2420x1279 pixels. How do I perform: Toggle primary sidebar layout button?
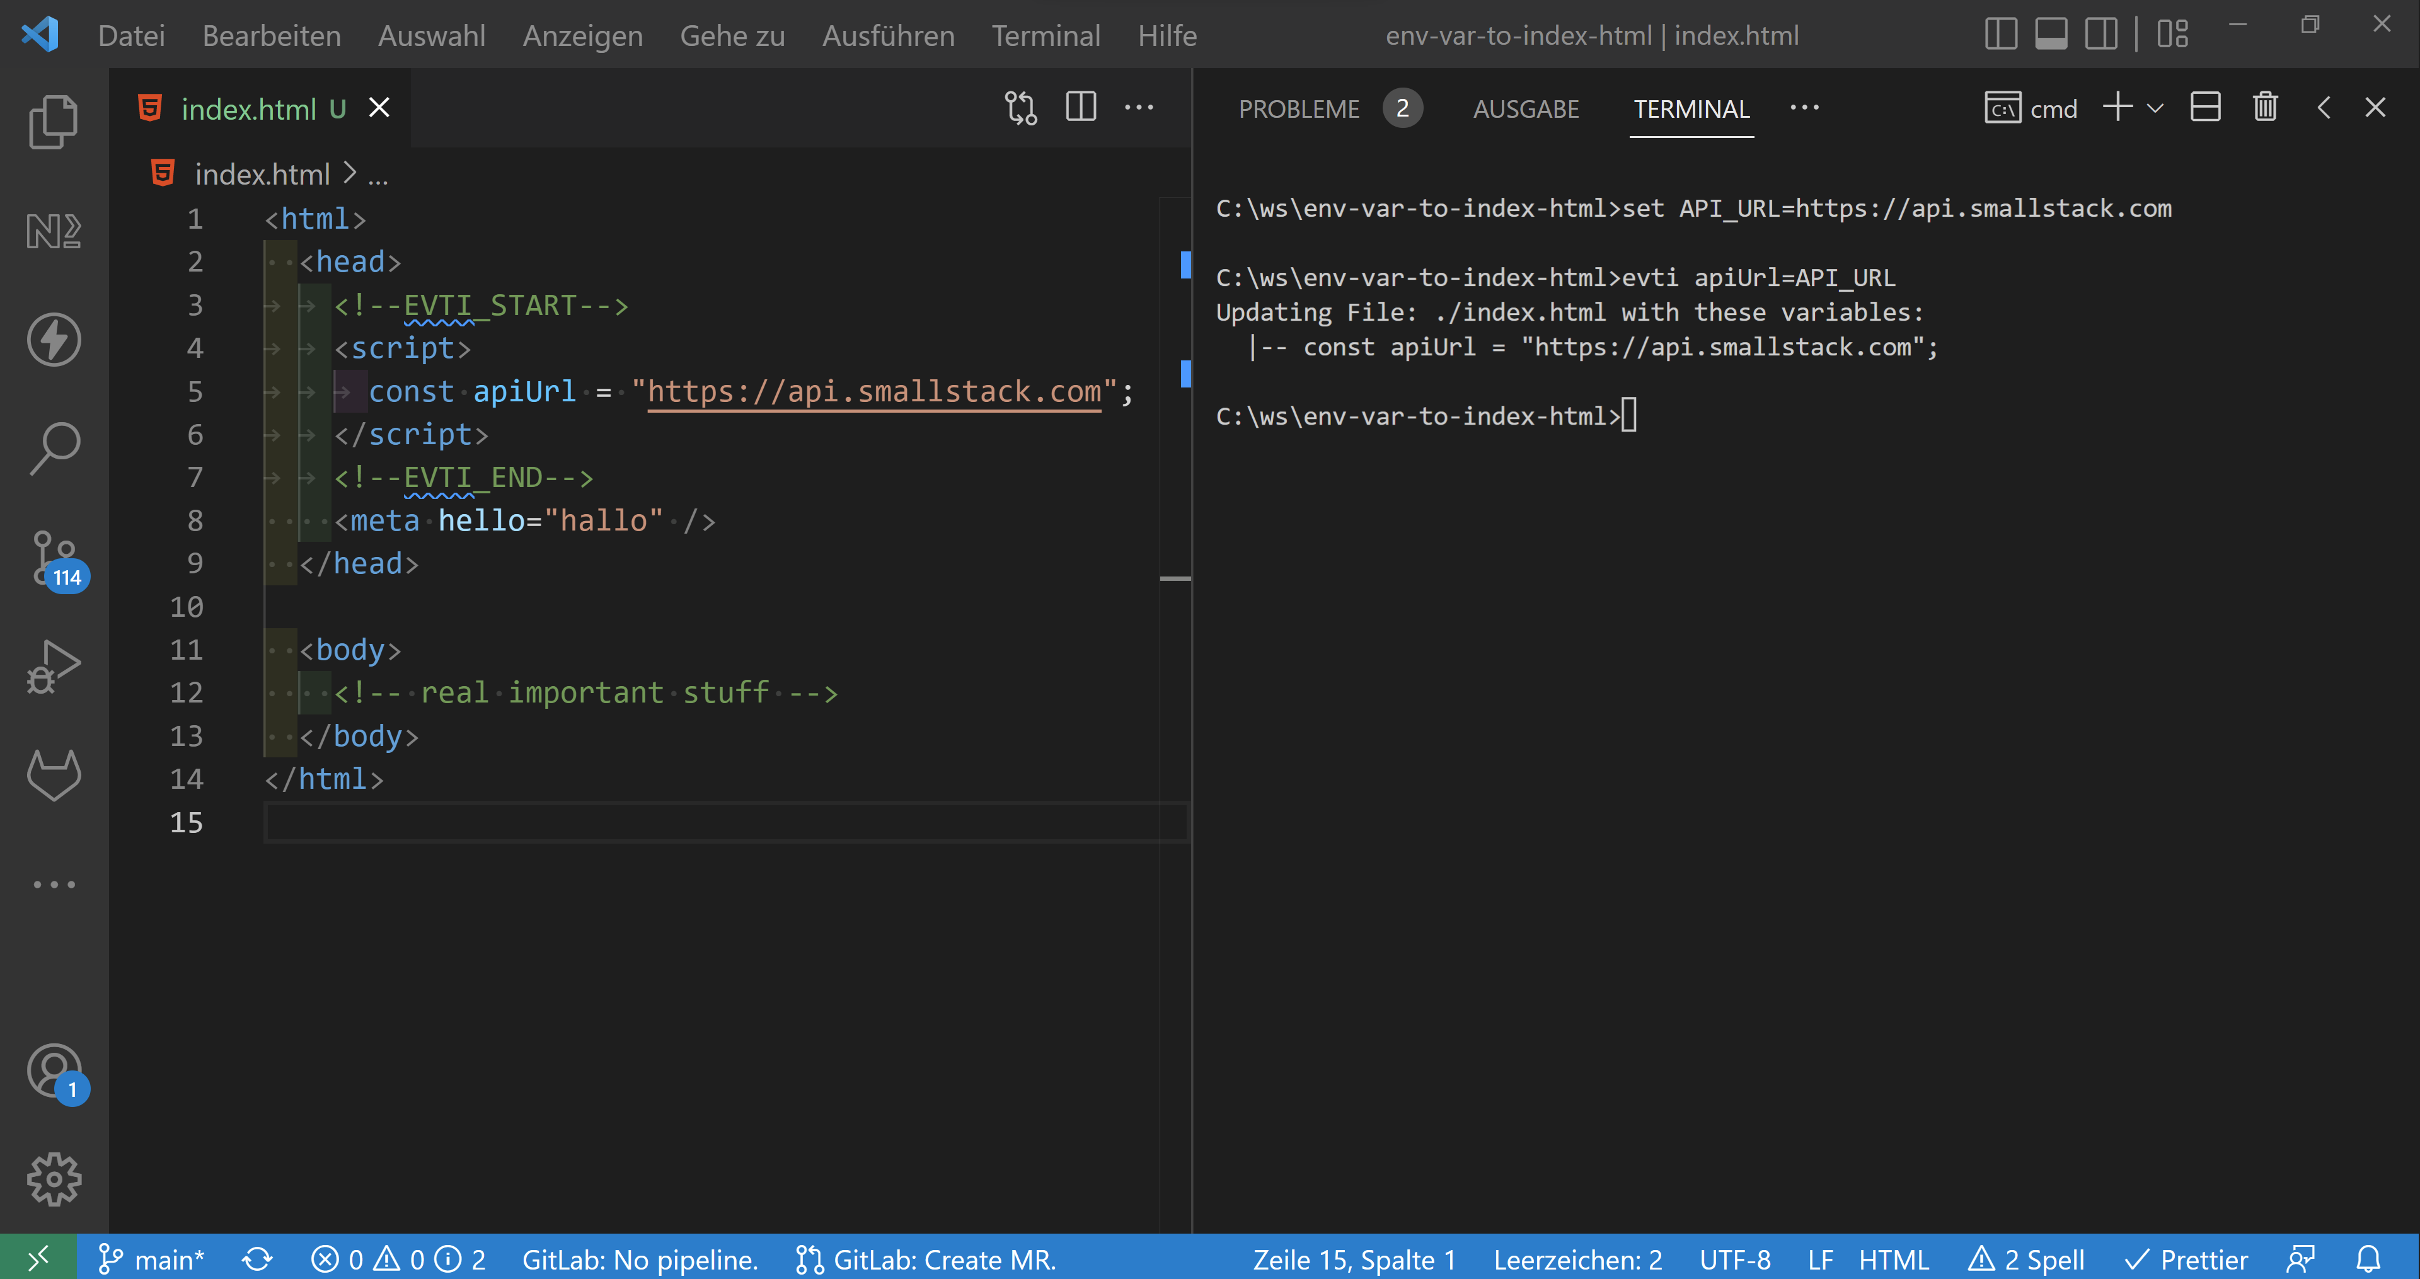point(2001,34)
